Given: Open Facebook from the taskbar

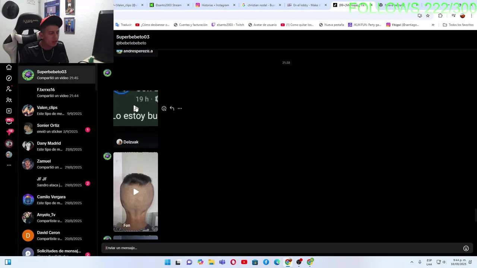Looking at the screenshot, I should click(266, 262).
